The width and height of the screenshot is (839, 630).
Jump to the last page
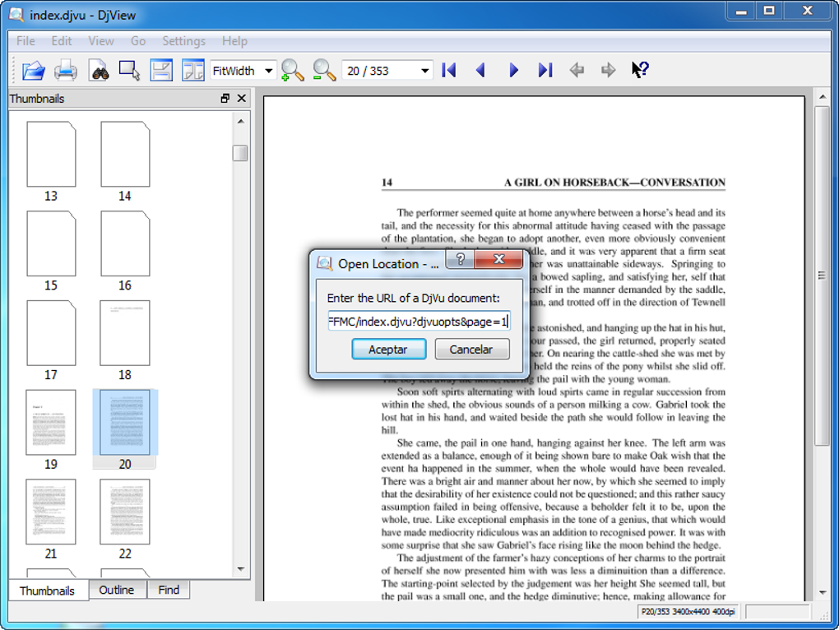coord(545,71)
